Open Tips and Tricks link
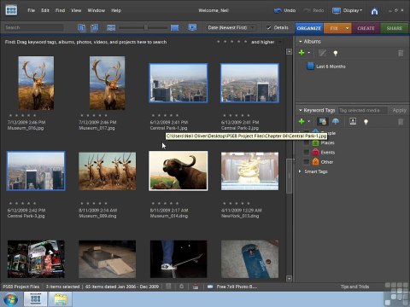 click(354, 287)
